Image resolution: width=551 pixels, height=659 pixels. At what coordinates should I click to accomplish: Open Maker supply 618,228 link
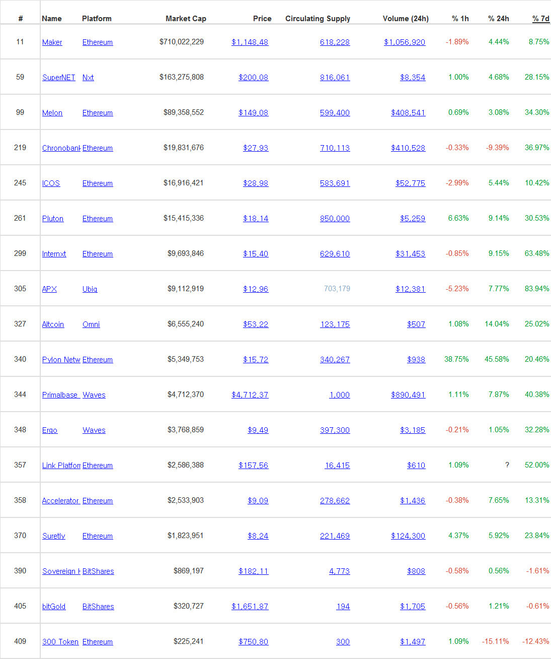(x=335, y=42)
